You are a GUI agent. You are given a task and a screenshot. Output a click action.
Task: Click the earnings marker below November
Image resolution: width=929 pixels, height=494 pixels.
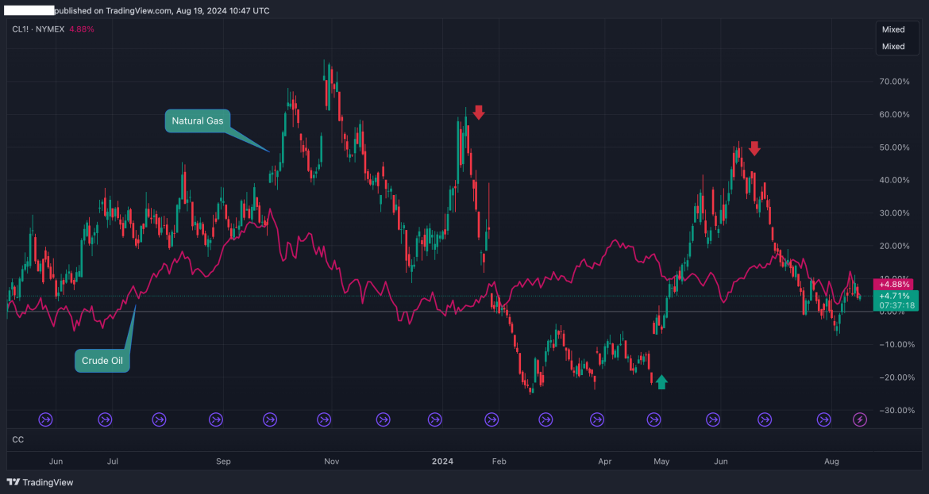(x=324, y=419)
